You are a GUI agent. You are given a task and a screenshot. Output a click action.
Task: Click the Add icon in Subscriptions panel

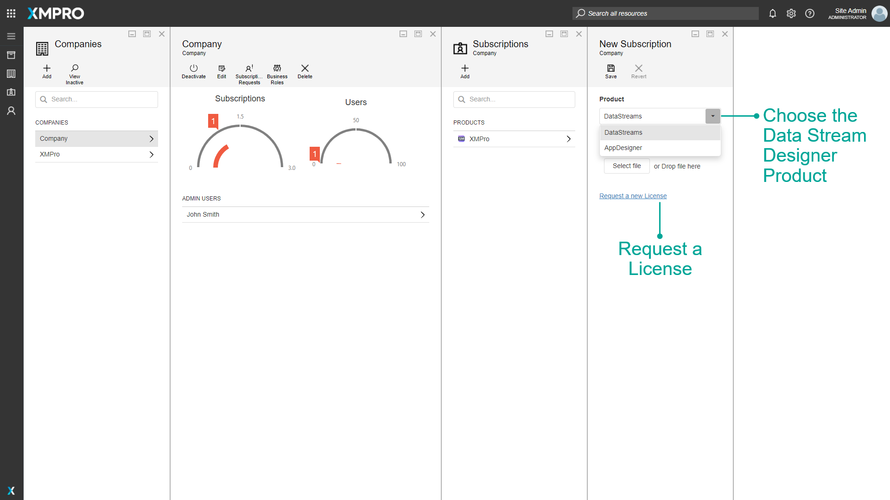[464, 69]
